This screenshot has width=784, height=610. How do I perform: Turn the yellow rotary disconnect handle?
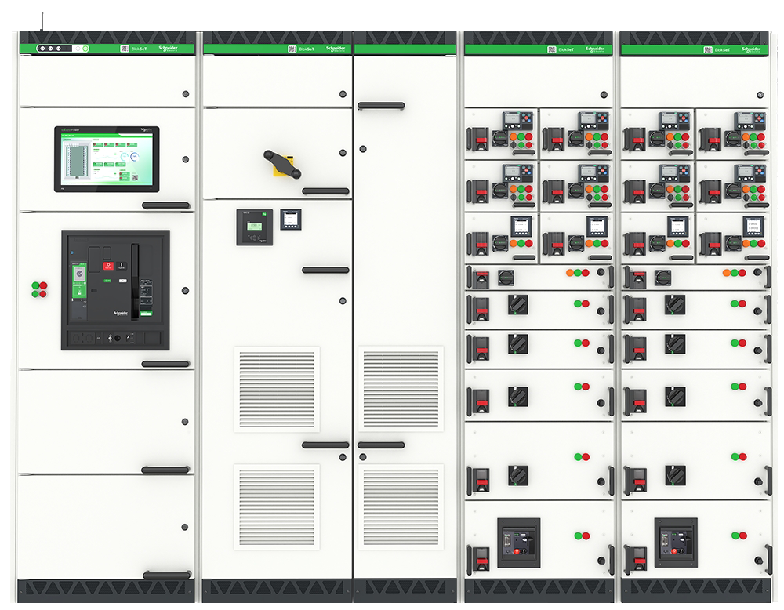tap(283, 164)
